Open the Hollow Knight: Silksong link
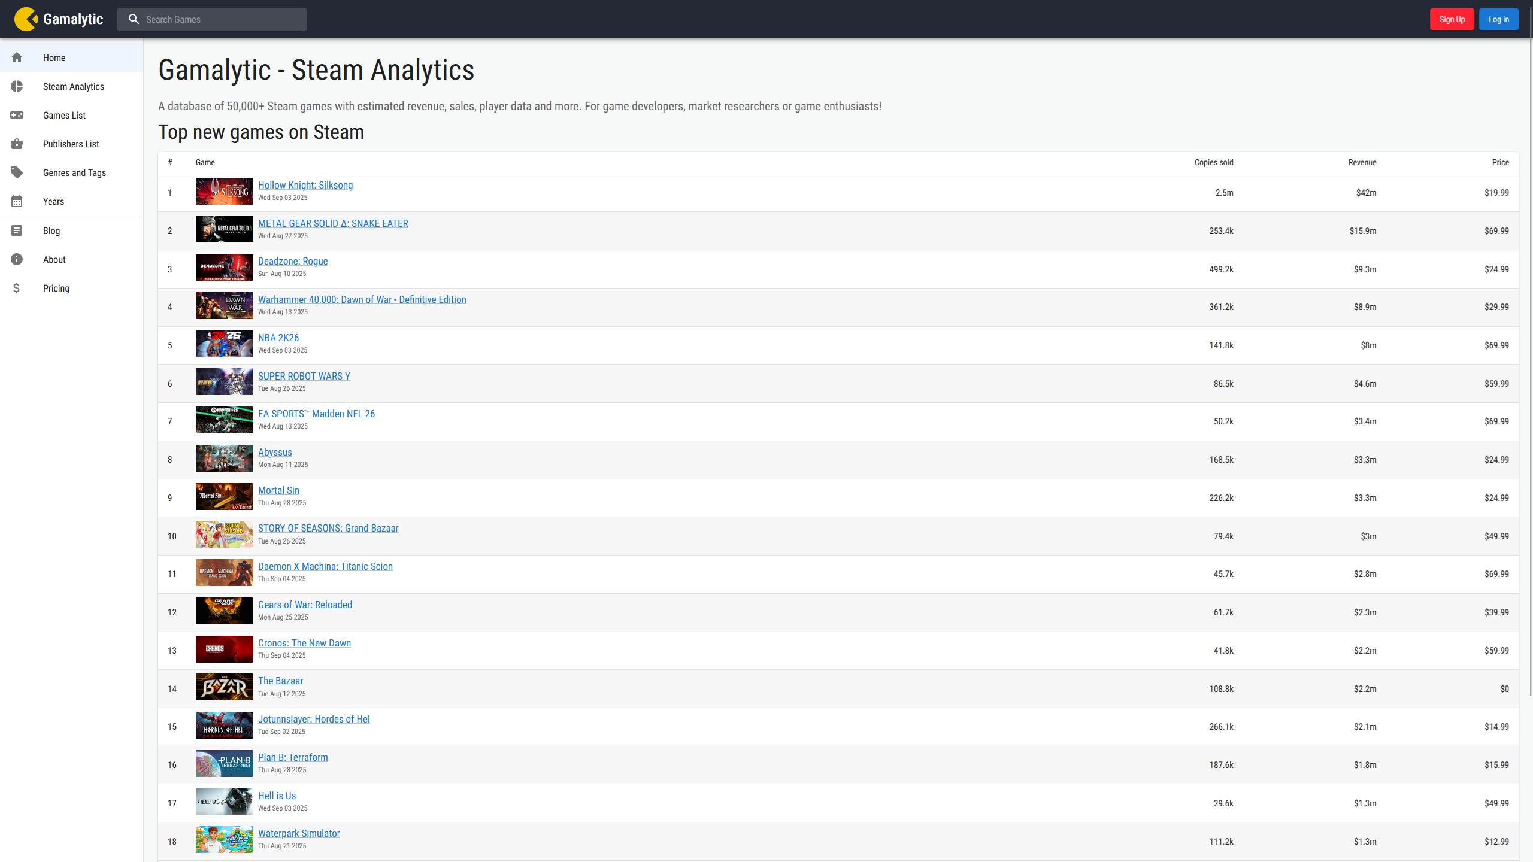 click(305, 186)
